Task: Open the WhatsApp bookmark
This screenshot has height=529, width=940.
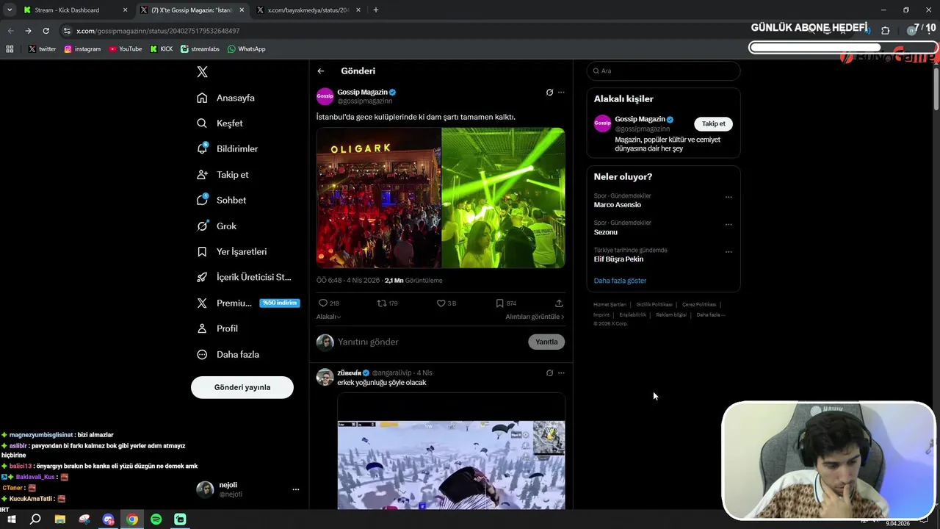Action: (246, 49)
